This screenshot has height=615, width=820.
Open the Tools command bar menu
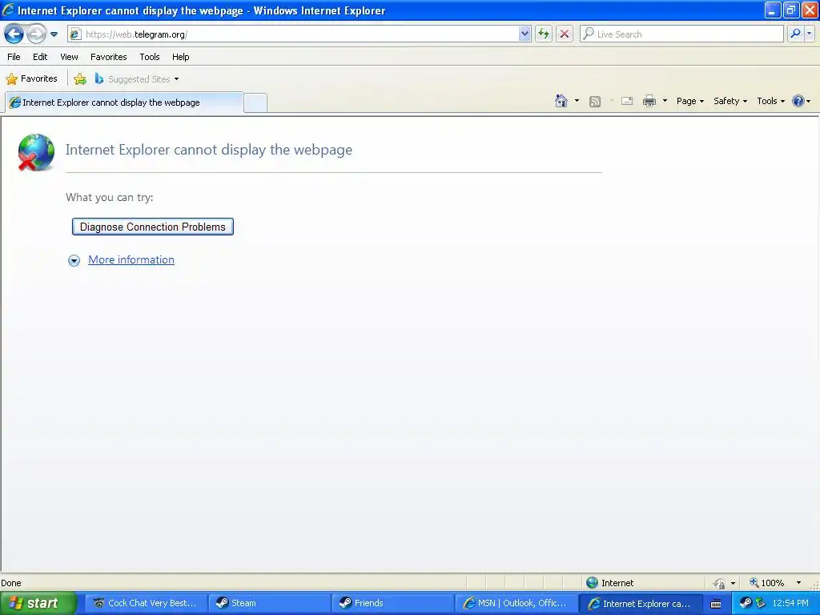coord(770,101)
